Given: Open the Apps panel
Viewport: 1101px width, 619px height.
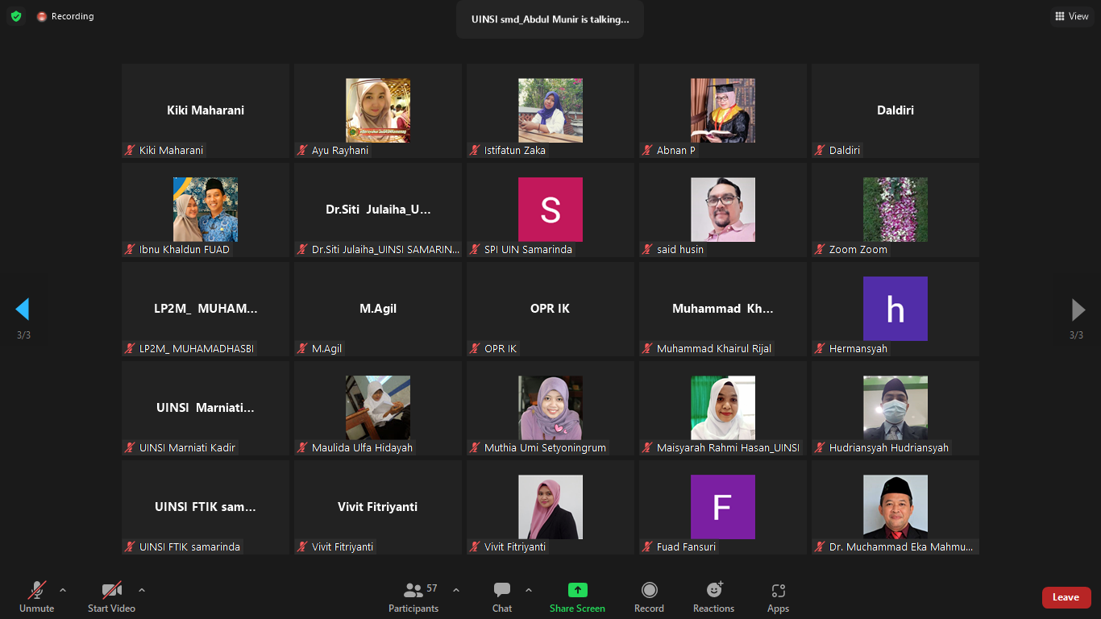Looking at the screenshot, I should [x=778, y=596].
